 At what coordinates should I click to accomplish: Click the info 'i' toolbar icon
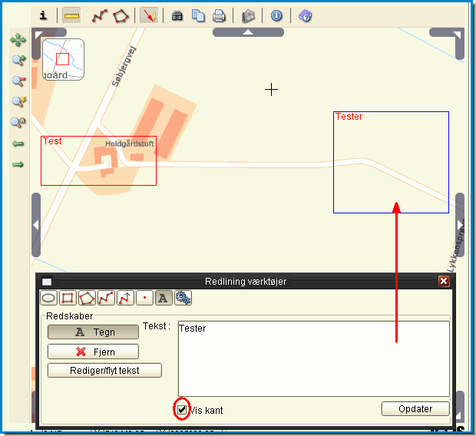43,15
